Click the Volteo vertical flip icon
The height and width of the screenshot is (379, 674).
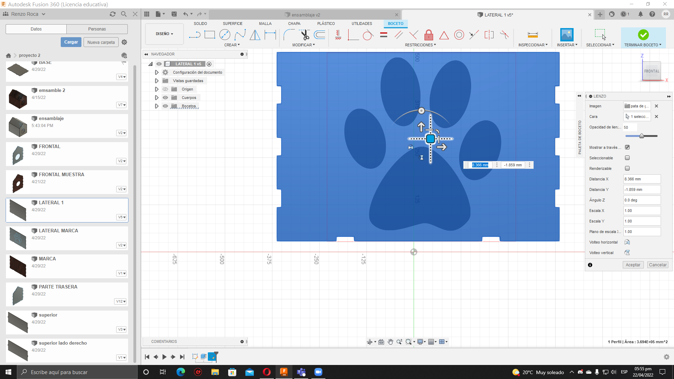pyautogui.click(x=627, y=253)
